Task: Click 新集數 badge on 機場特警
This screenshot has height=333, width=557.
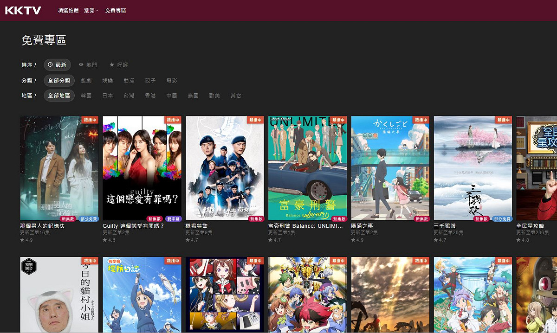Action: coord(256,218)
